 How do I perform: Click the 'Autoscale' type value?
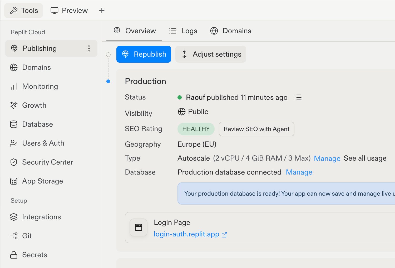coord(194,158)
